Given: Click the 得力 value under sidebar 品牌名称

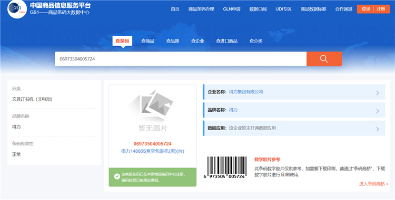Looking at the screenshot, I should pyautogui.click(x=16, y=127).
